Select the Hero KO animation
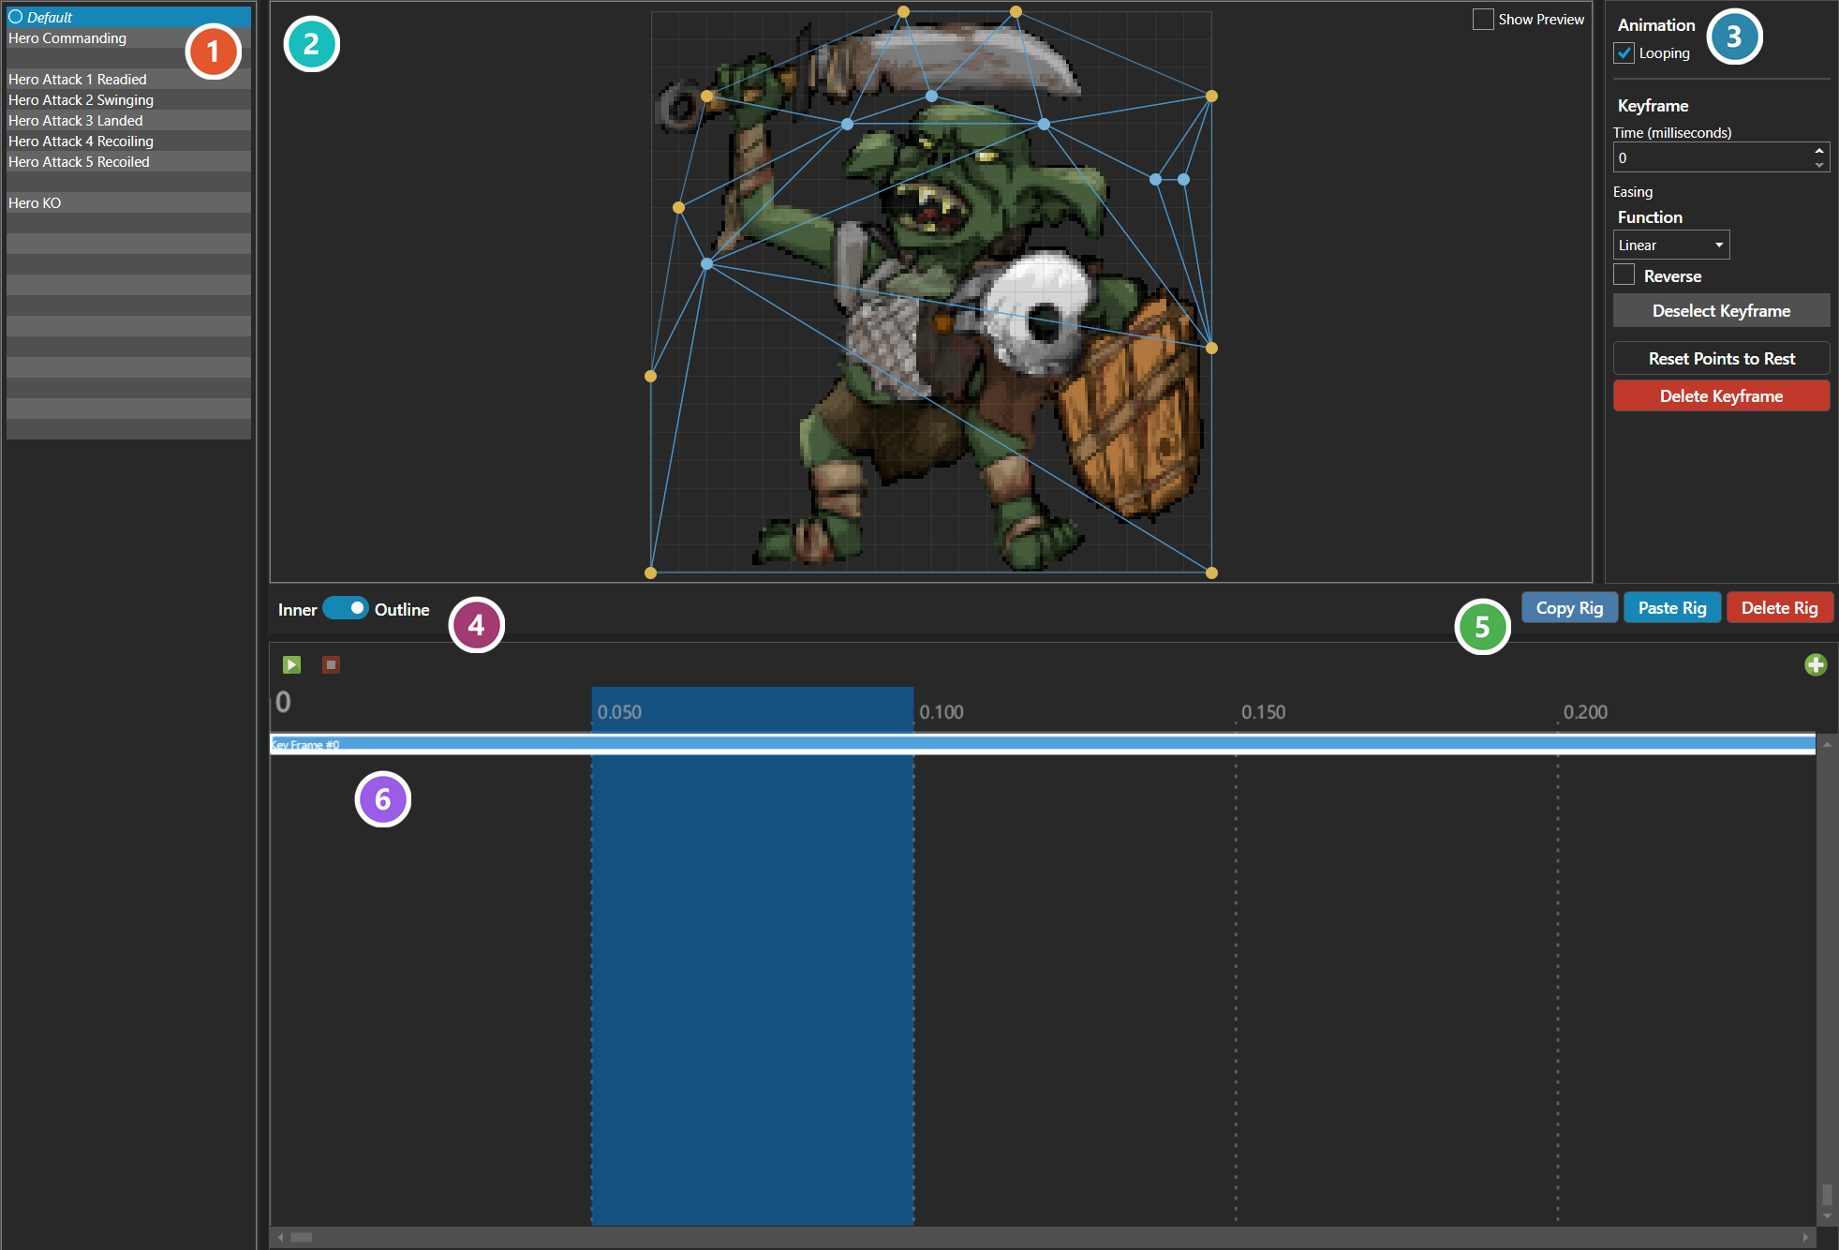1839x1250 pixels. pyautogui.click(x=128, y=202)
